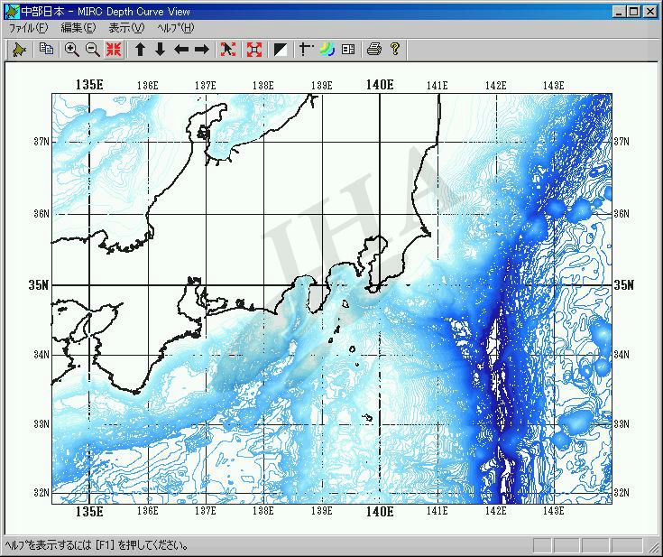Toggle the black and white display icon

pos(281,50)
